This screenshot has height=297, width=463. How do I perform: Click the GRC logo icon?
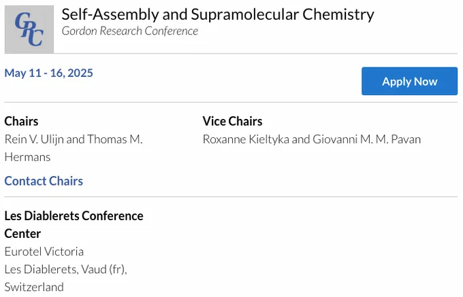coord(29,29)
